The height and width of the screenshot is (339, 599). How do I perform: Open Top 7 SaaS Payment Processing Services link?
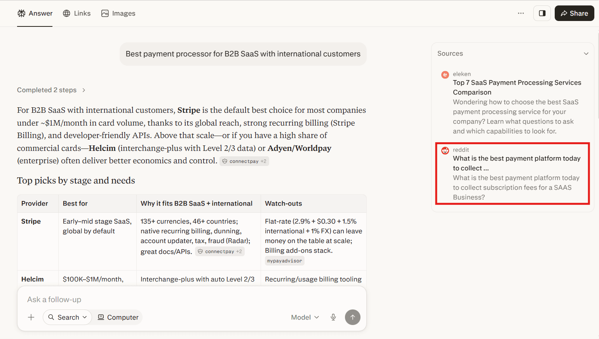pyautogui.click(x=517, y=87)
